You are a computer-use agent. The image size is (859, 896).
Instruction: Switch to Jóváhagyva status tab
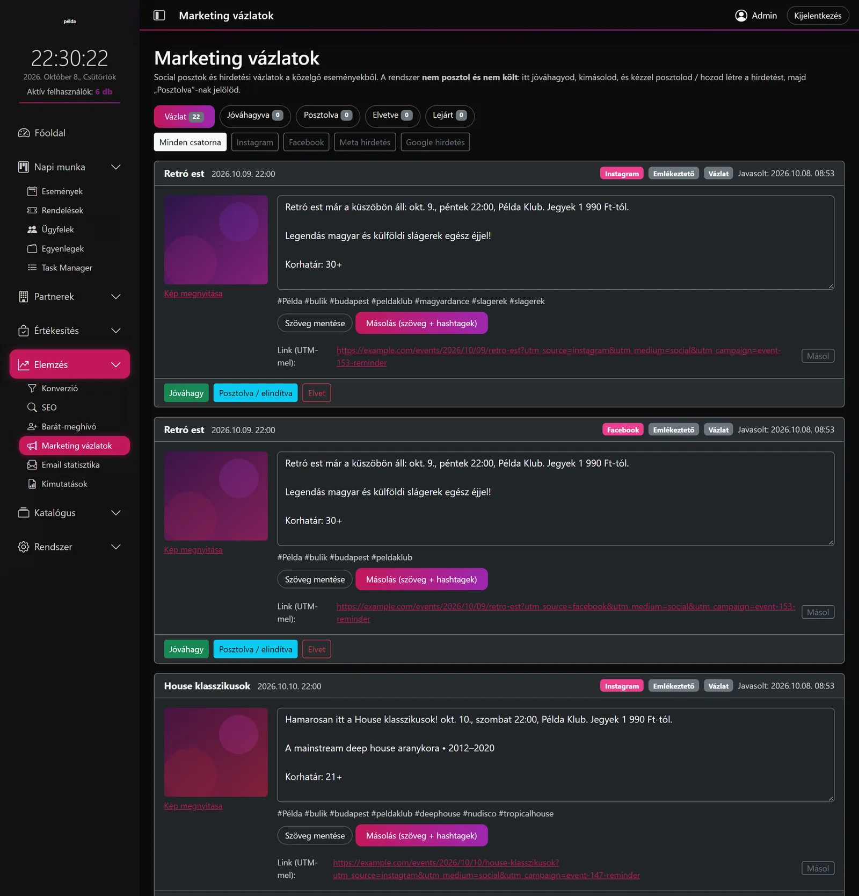click(x=255, y=116)
